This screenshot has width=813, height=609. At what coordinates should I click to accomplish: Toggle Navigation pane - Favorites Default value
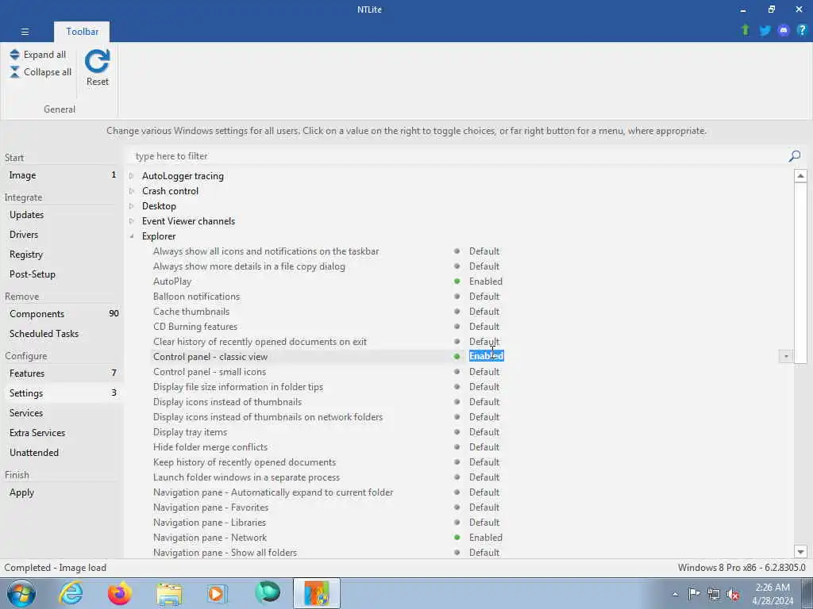[484, 507]
